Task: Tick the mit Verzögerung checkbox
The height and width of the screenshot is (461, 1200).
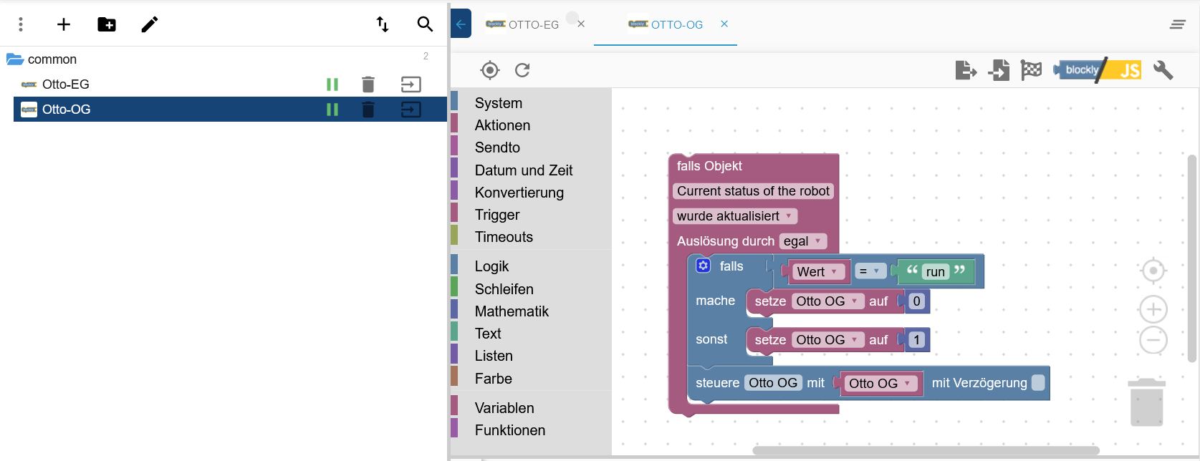Action: pyautogui.click(x=1038, y=383)
